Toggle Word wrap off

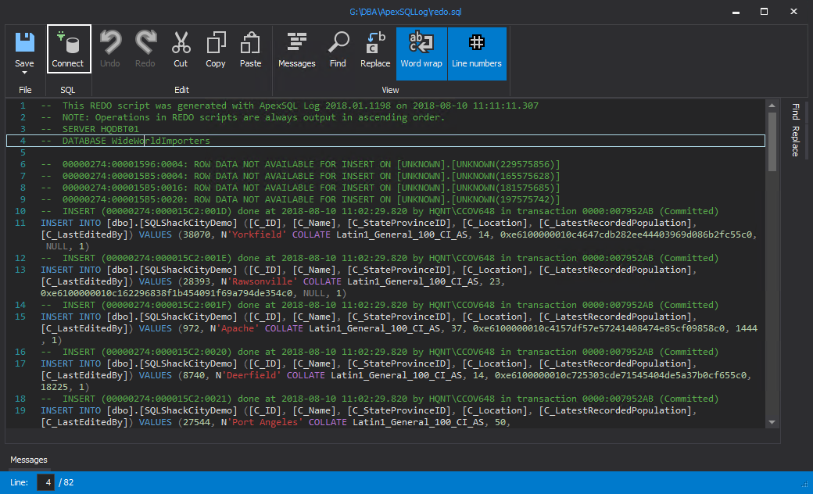(421, 52)
